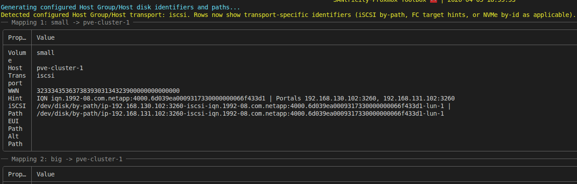Screen dimensions: 577x184
Task: Click the 'Volum' property label
Action: point(17,53)
